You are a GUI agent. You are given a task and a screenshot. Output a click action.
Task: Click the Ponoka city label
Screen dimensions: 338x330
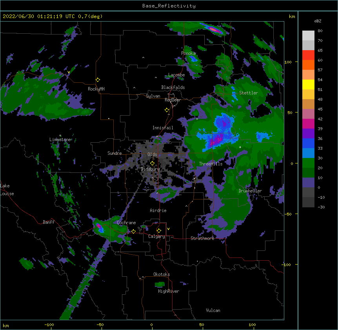click(x=188, y=53)
